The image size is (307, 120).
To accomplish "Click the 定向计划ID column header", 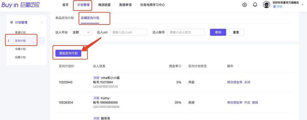I will tap(66, 66).
